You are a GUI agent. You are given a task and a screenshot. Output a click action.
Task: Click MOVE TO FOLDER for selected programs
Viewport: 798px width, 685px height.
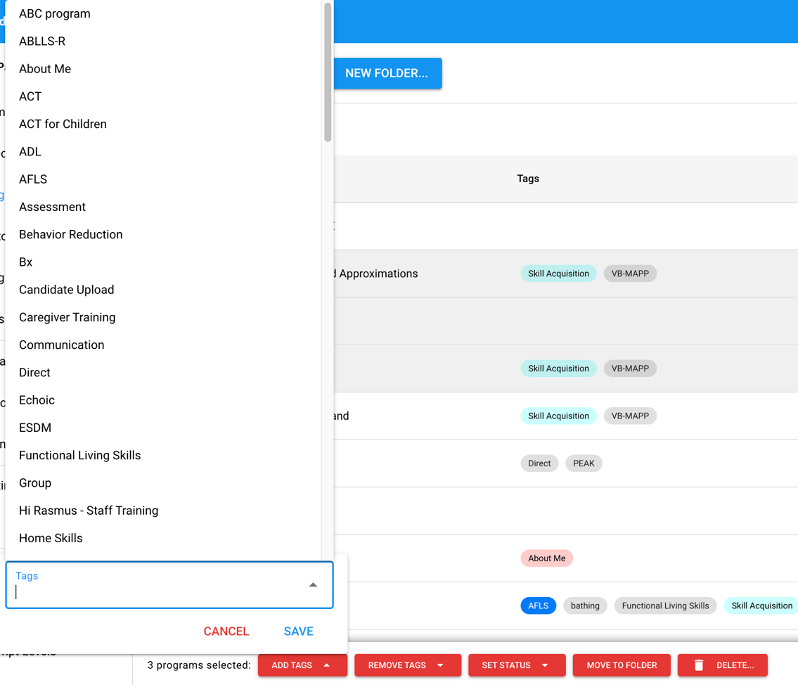pos(621,665)
